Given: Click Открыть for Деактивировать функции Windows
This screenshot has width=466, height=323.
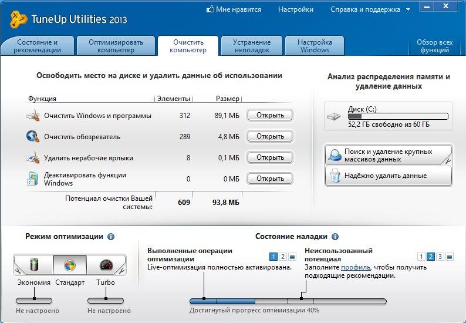Looking at the screenshot, I should [x=270, y=179].
